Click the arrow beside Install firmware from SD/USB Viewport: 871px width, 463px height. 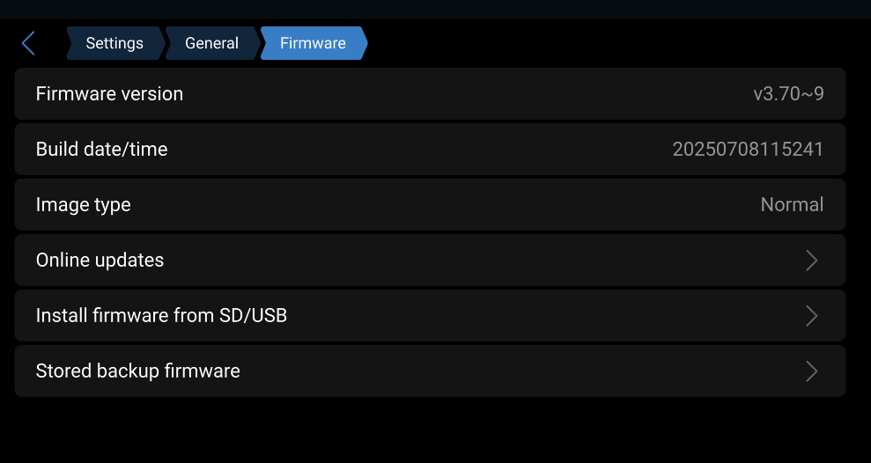click(x=811, y=316)
